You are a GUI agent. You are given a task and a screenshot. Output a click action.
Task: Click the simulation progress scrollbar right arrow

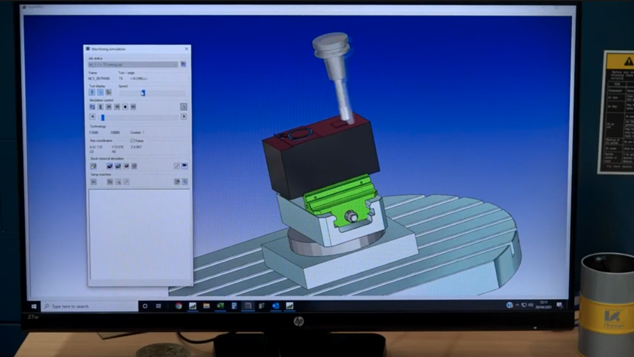pyautogui.click(x=184, y=117)
